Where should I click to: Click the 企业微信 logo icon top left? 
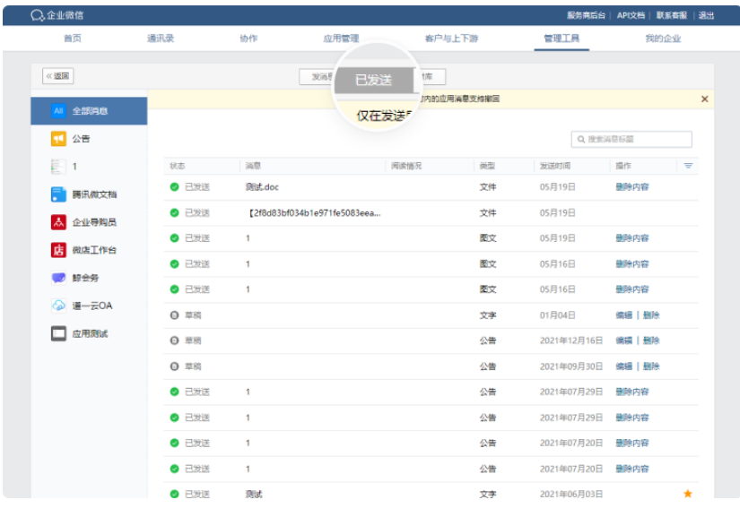click(38, 13)
